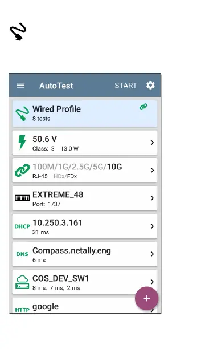Click the PoE lightning bolt icon
Viewport: 205px width, 349px height.
[22, 142]
